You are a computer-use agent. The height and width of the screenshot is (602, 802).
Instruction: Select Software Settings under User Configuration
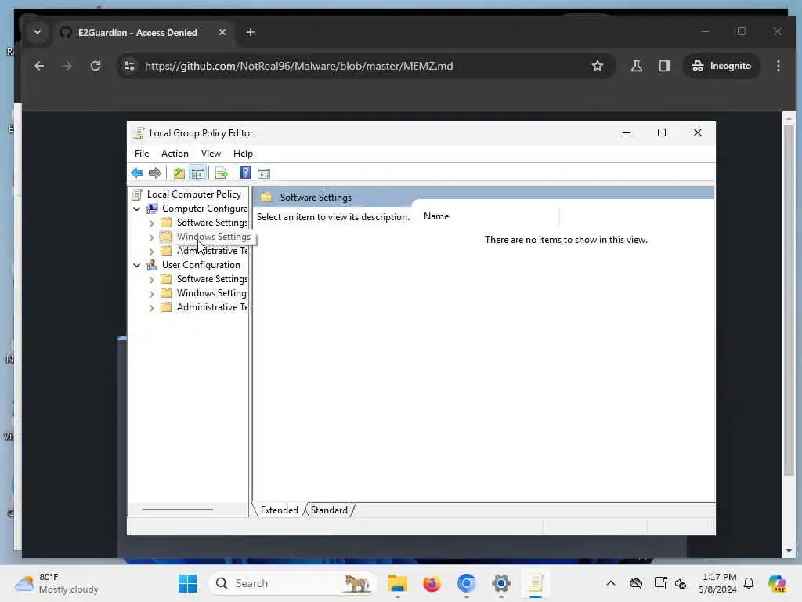tap(211, 279)
